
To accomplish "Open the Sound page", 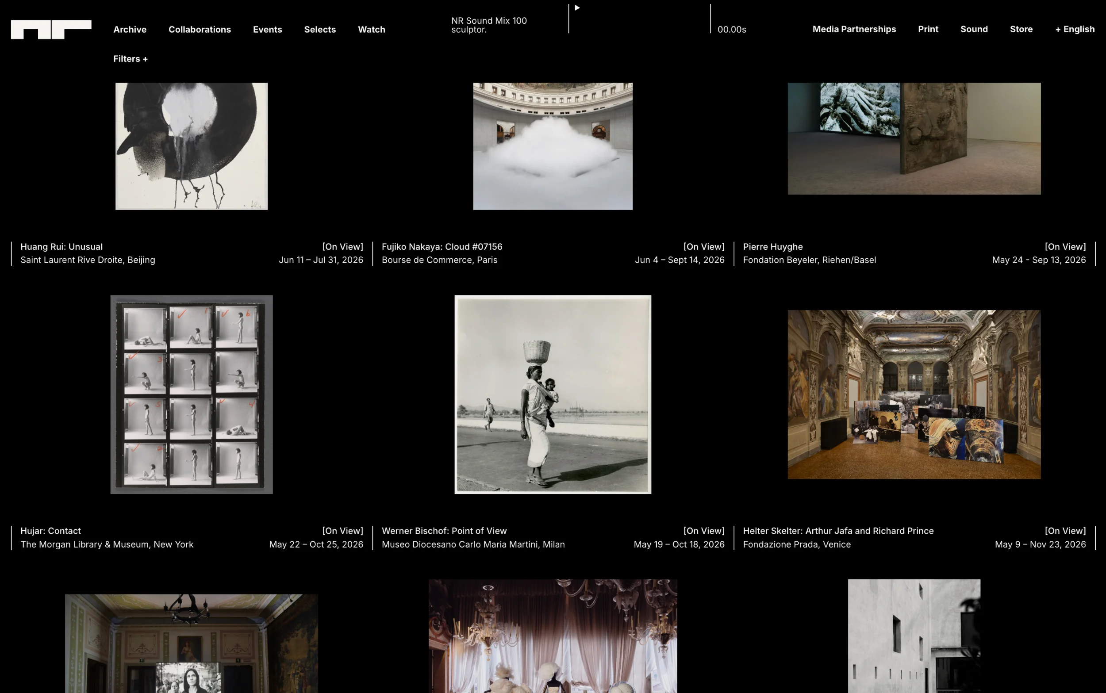I will (974, 29).
